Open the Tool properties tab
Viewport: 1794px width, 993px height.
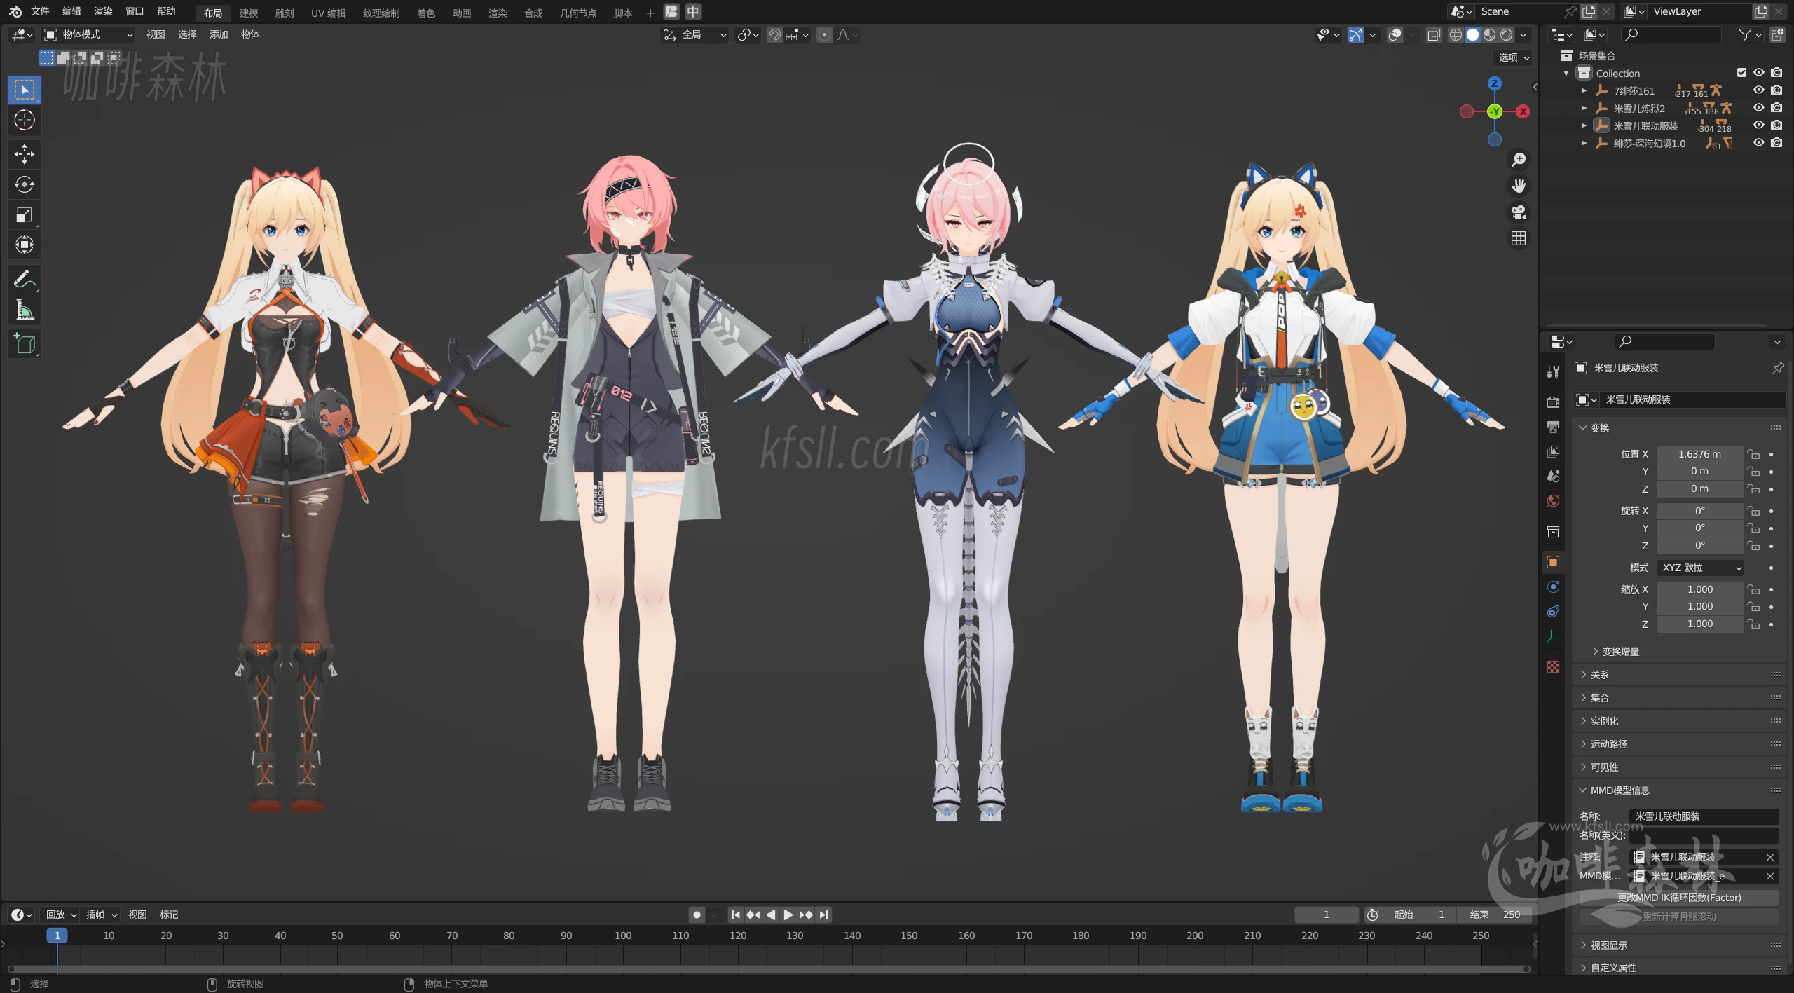(x=1554, y=372)
